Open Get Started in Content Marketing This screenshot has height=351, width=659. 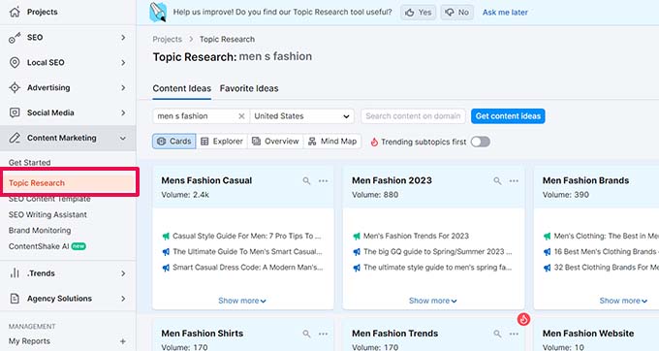click(29, 162)
